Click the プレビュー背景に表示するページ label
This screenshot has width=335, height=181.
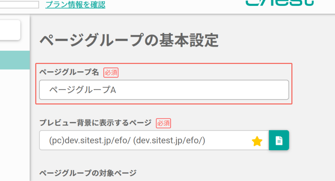pos(96,123)
